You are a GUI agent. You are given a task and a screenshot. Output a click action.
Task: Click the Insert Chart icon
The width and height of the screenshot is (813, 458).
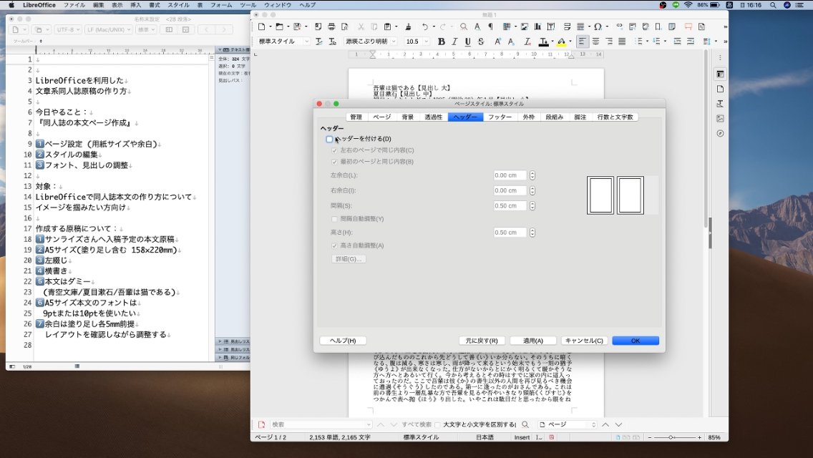click(537, 26)
